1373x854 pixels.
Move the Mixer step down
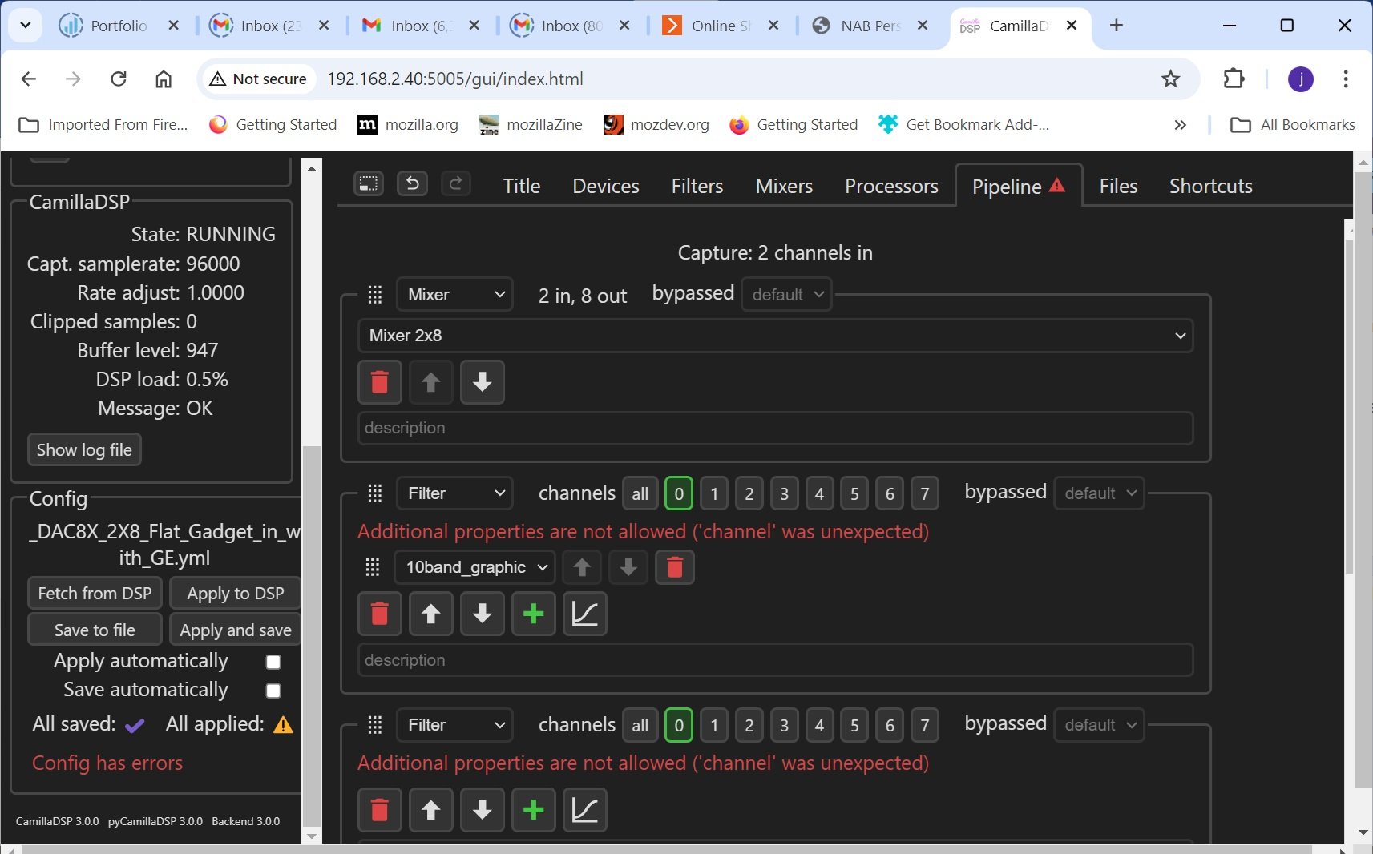click(x=483, y=382)
